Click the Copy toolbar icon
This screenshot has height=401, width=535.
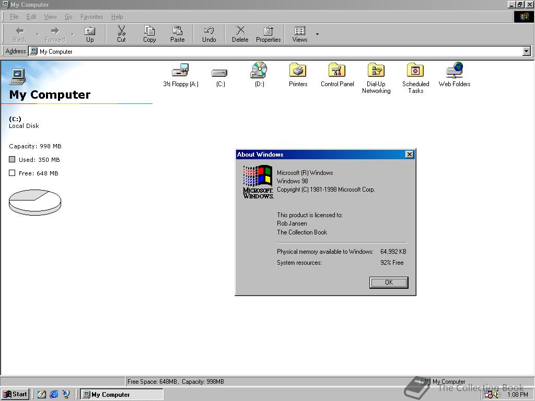149,34
